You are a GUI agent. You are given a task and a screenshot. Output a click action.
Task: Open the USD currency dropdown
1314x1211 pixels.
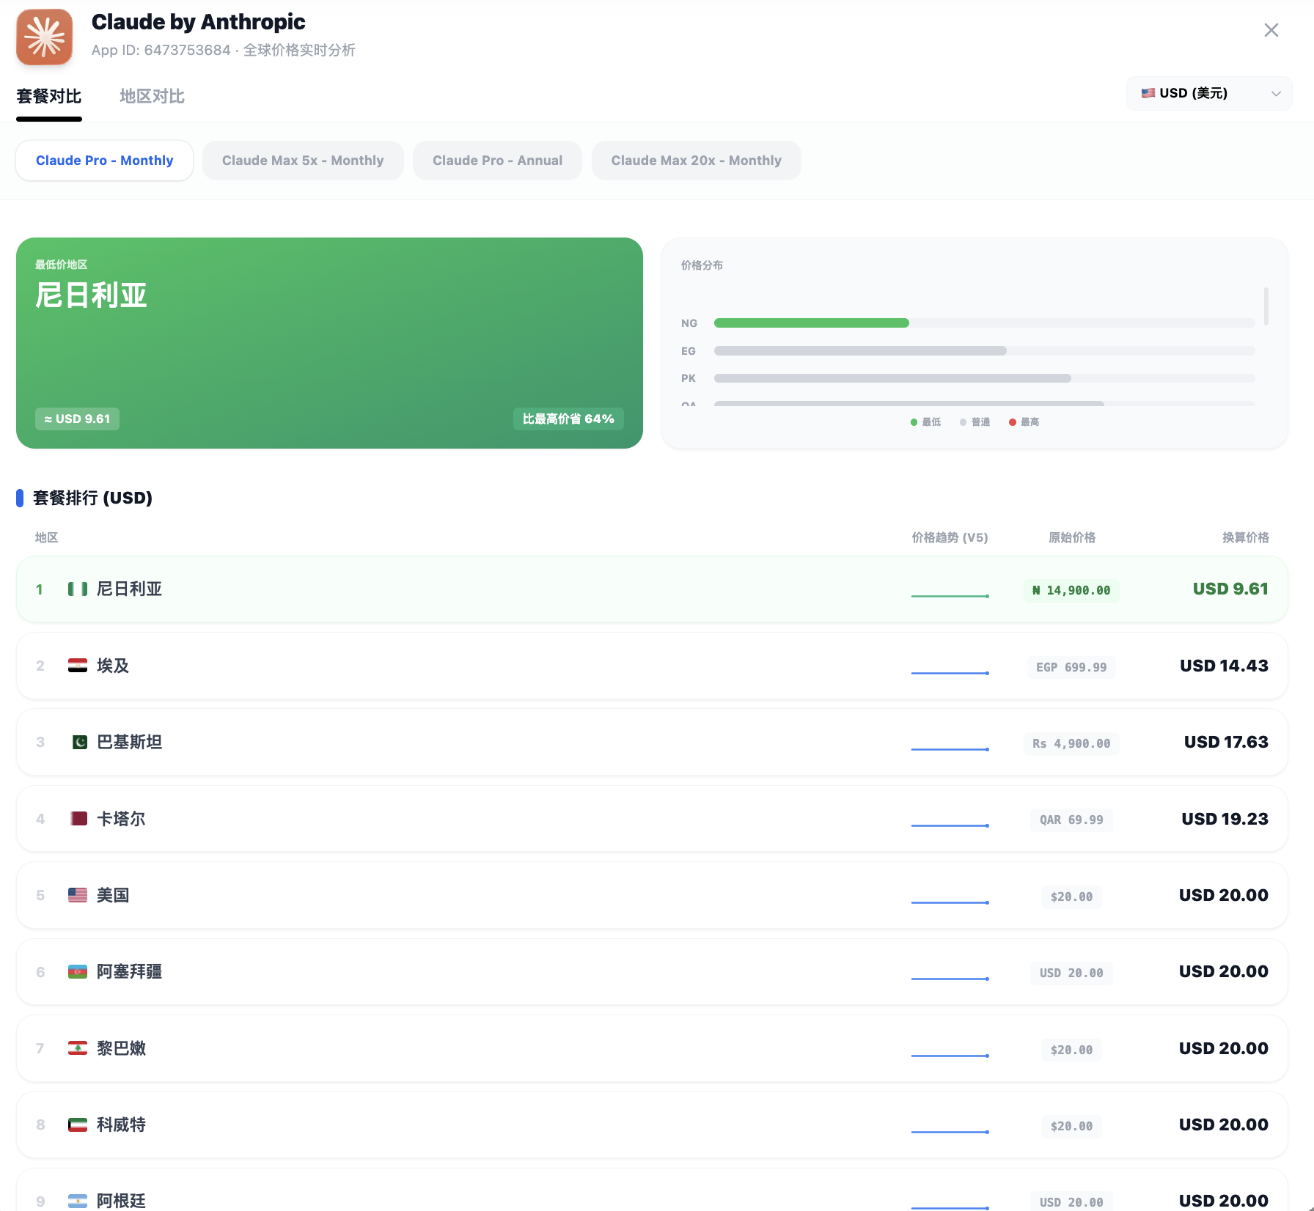(1208, 93)
